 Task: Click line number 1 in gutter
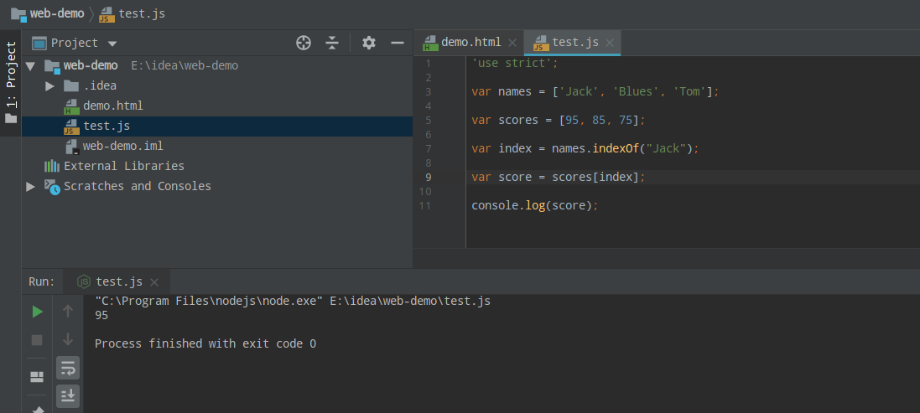428,64
